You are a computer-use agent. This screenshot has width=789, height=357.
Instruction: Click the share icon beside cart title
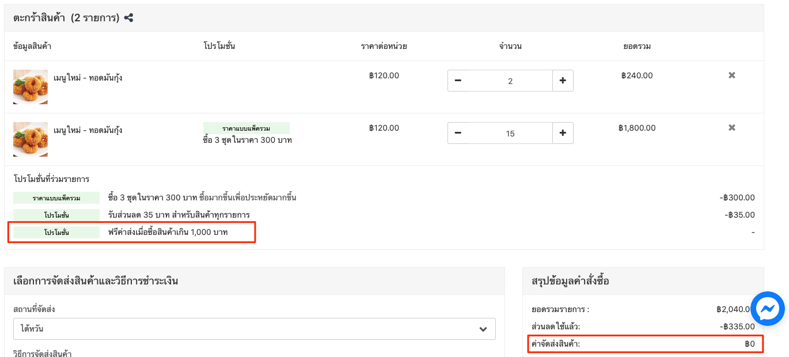pyautogui.click(x=128, y=18)
